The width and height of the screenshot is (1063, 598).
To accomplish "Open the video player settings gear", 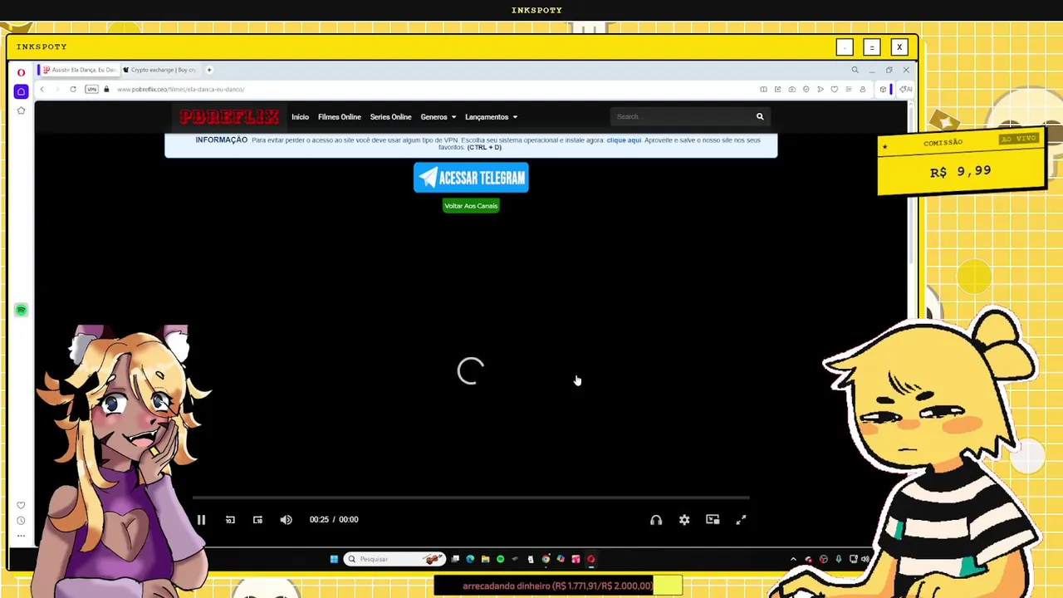I will coord(684,520).
